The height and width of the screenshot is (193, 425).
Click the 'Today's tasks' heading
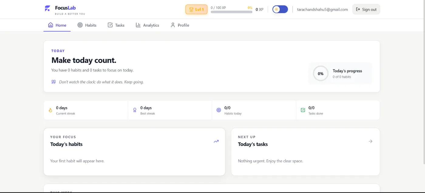[253, 144]
